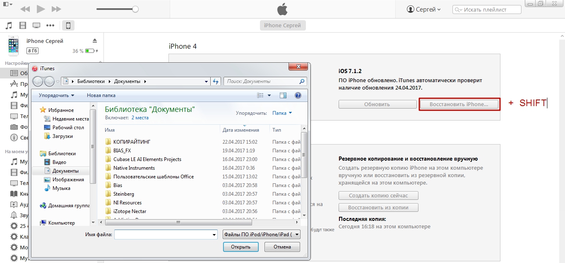Click the three-dots more libraries icon
Screen dimensions: 565x263
(x=50, y=26)
